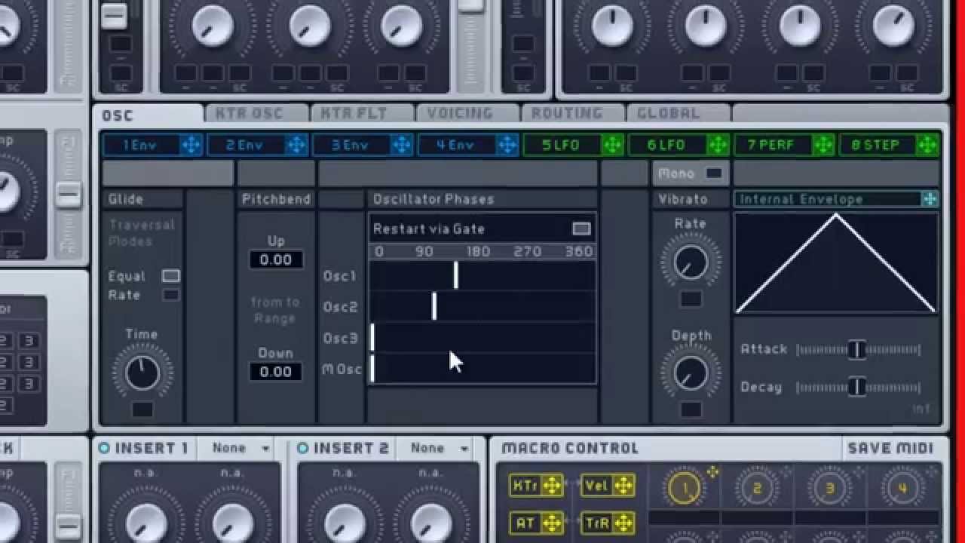Image resolution: width=965 pixels, height=543 pixels.
Task: Click the small cross icon by macro knob 1
Action: point(712,472)
